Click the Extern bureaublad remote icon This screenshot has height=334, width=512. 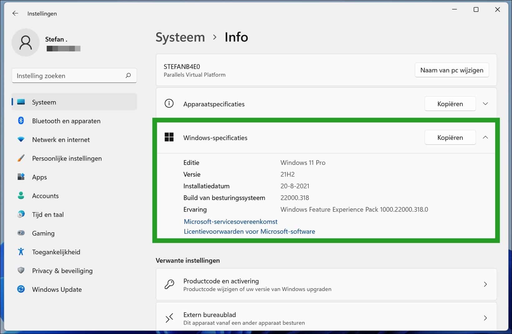(x=169, y=318)
